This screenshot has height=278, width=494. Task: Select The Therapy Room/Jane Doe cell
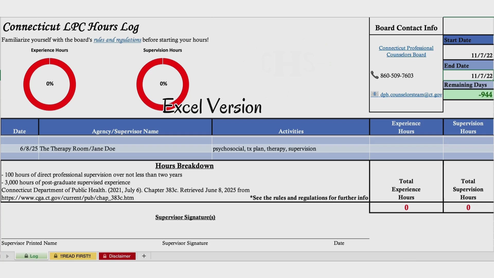coord(125,149)
